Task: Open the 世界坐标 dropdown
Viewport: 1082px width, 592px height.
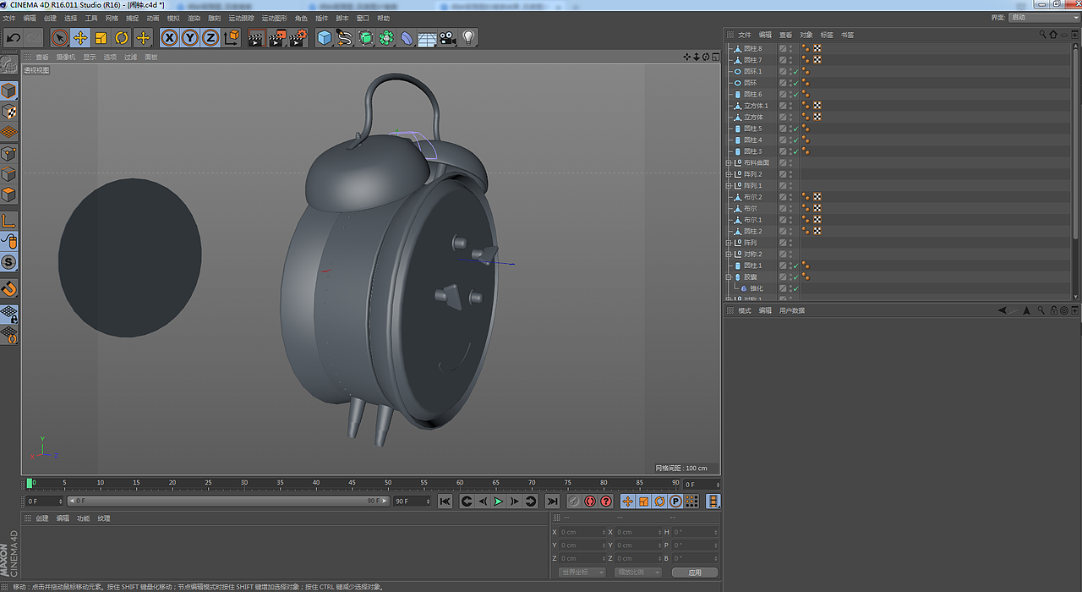Action: coord(582,573)
